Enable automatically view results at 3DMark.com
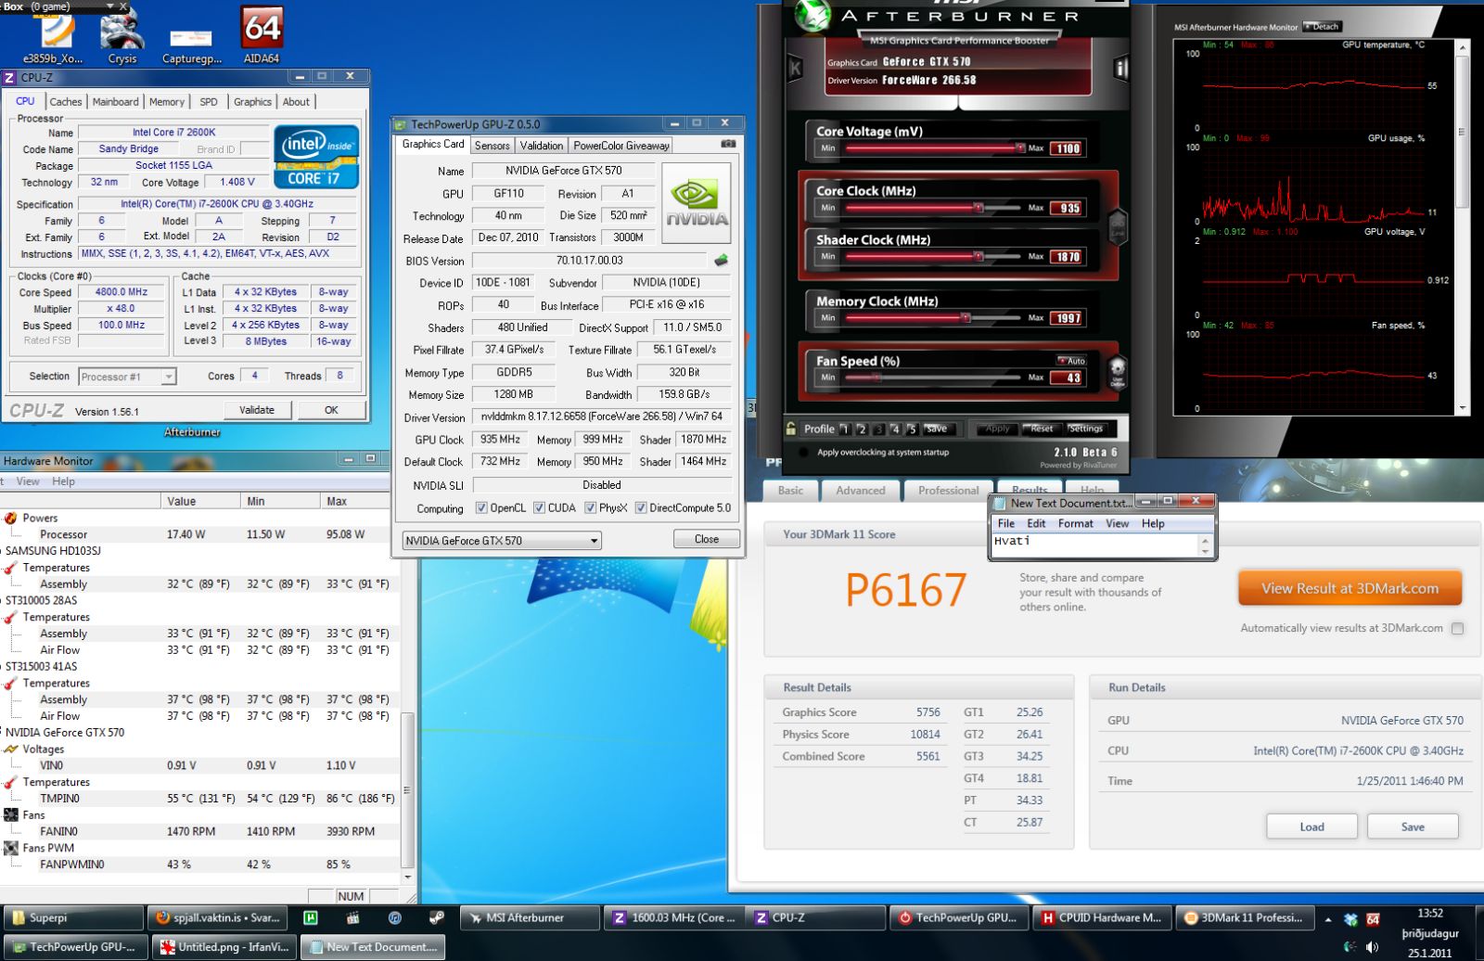1484x961 pixels. (1457, 629)
